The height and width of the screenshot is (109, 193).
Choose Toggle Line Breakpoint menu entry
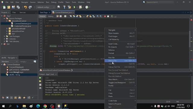120,83
